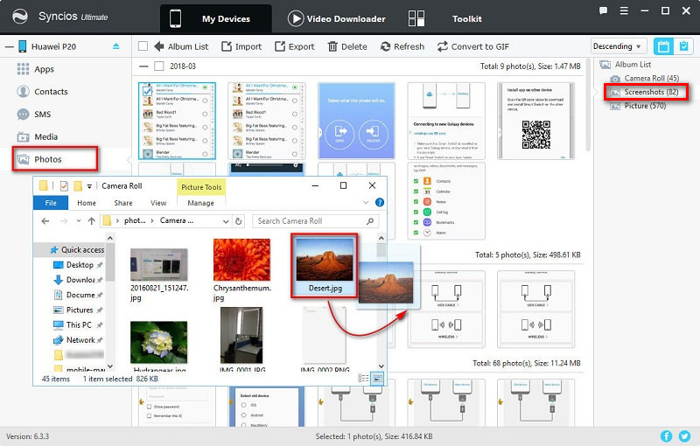
Task: Click the checklist view icon
Action: (x=683, y=46)
